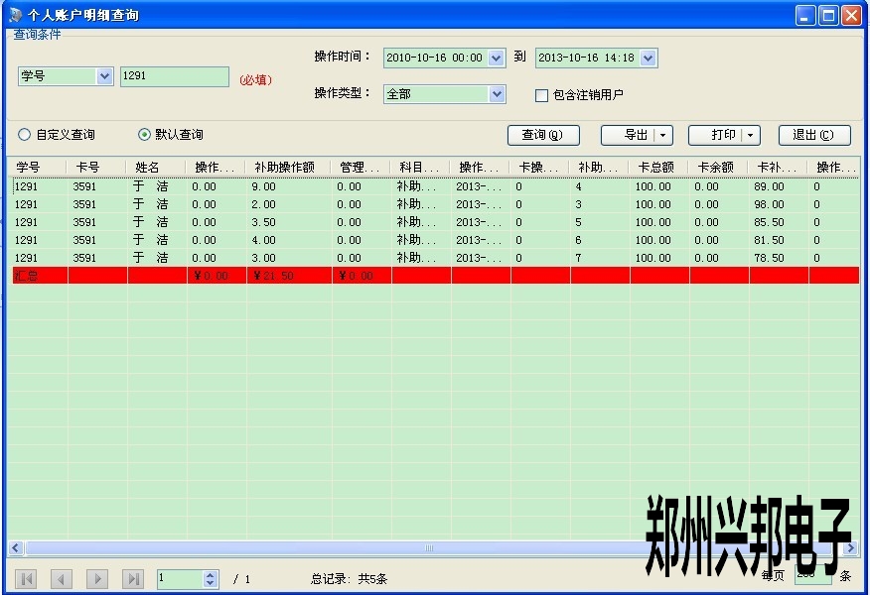870x595 pixels.
Task: Select the row with subsidy amount 3.50
Action: point(436,222)
